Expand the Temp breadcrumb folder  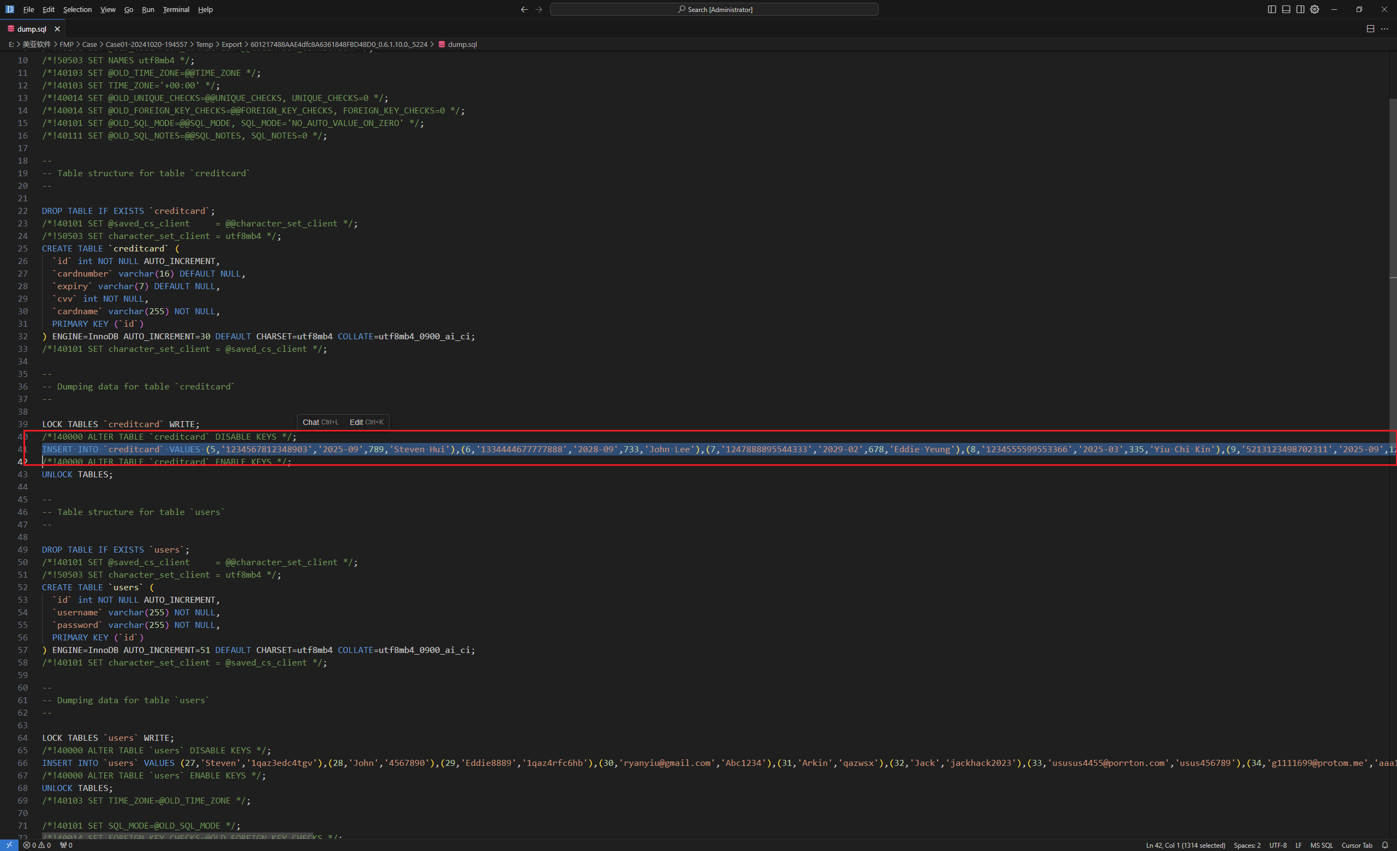pyautogui.click(x=204, y=44)
